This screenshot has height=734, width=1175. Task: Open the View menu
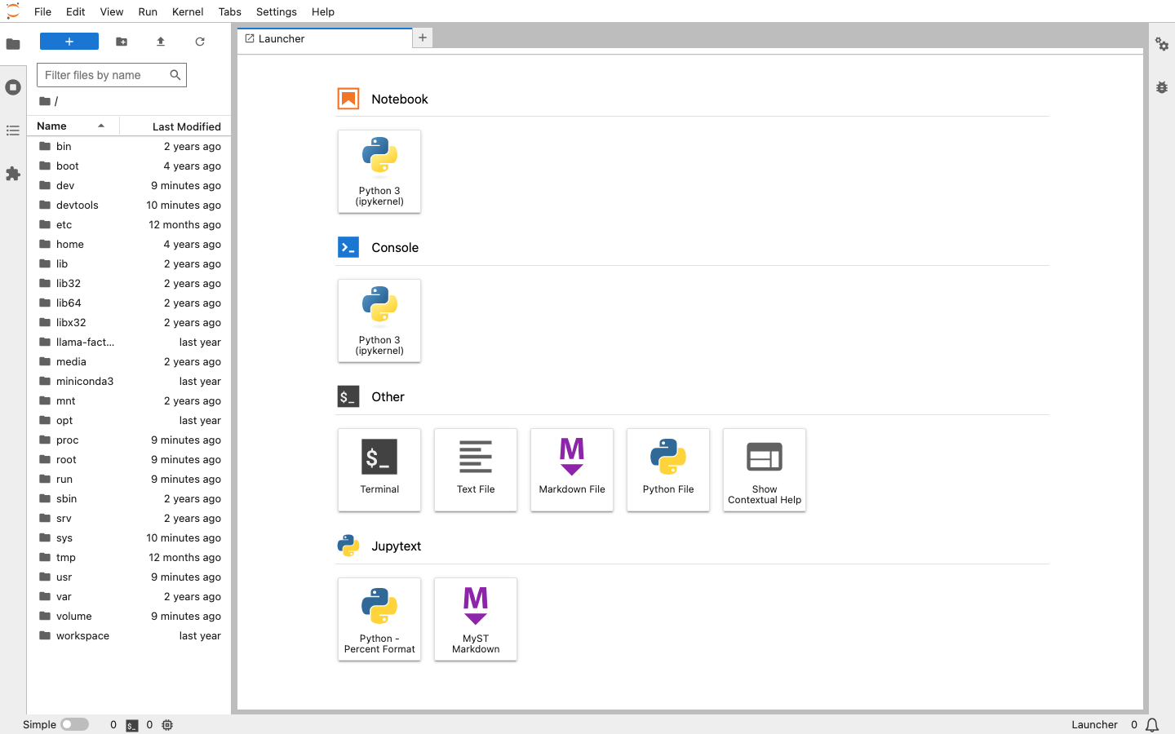tap(112, 11)
